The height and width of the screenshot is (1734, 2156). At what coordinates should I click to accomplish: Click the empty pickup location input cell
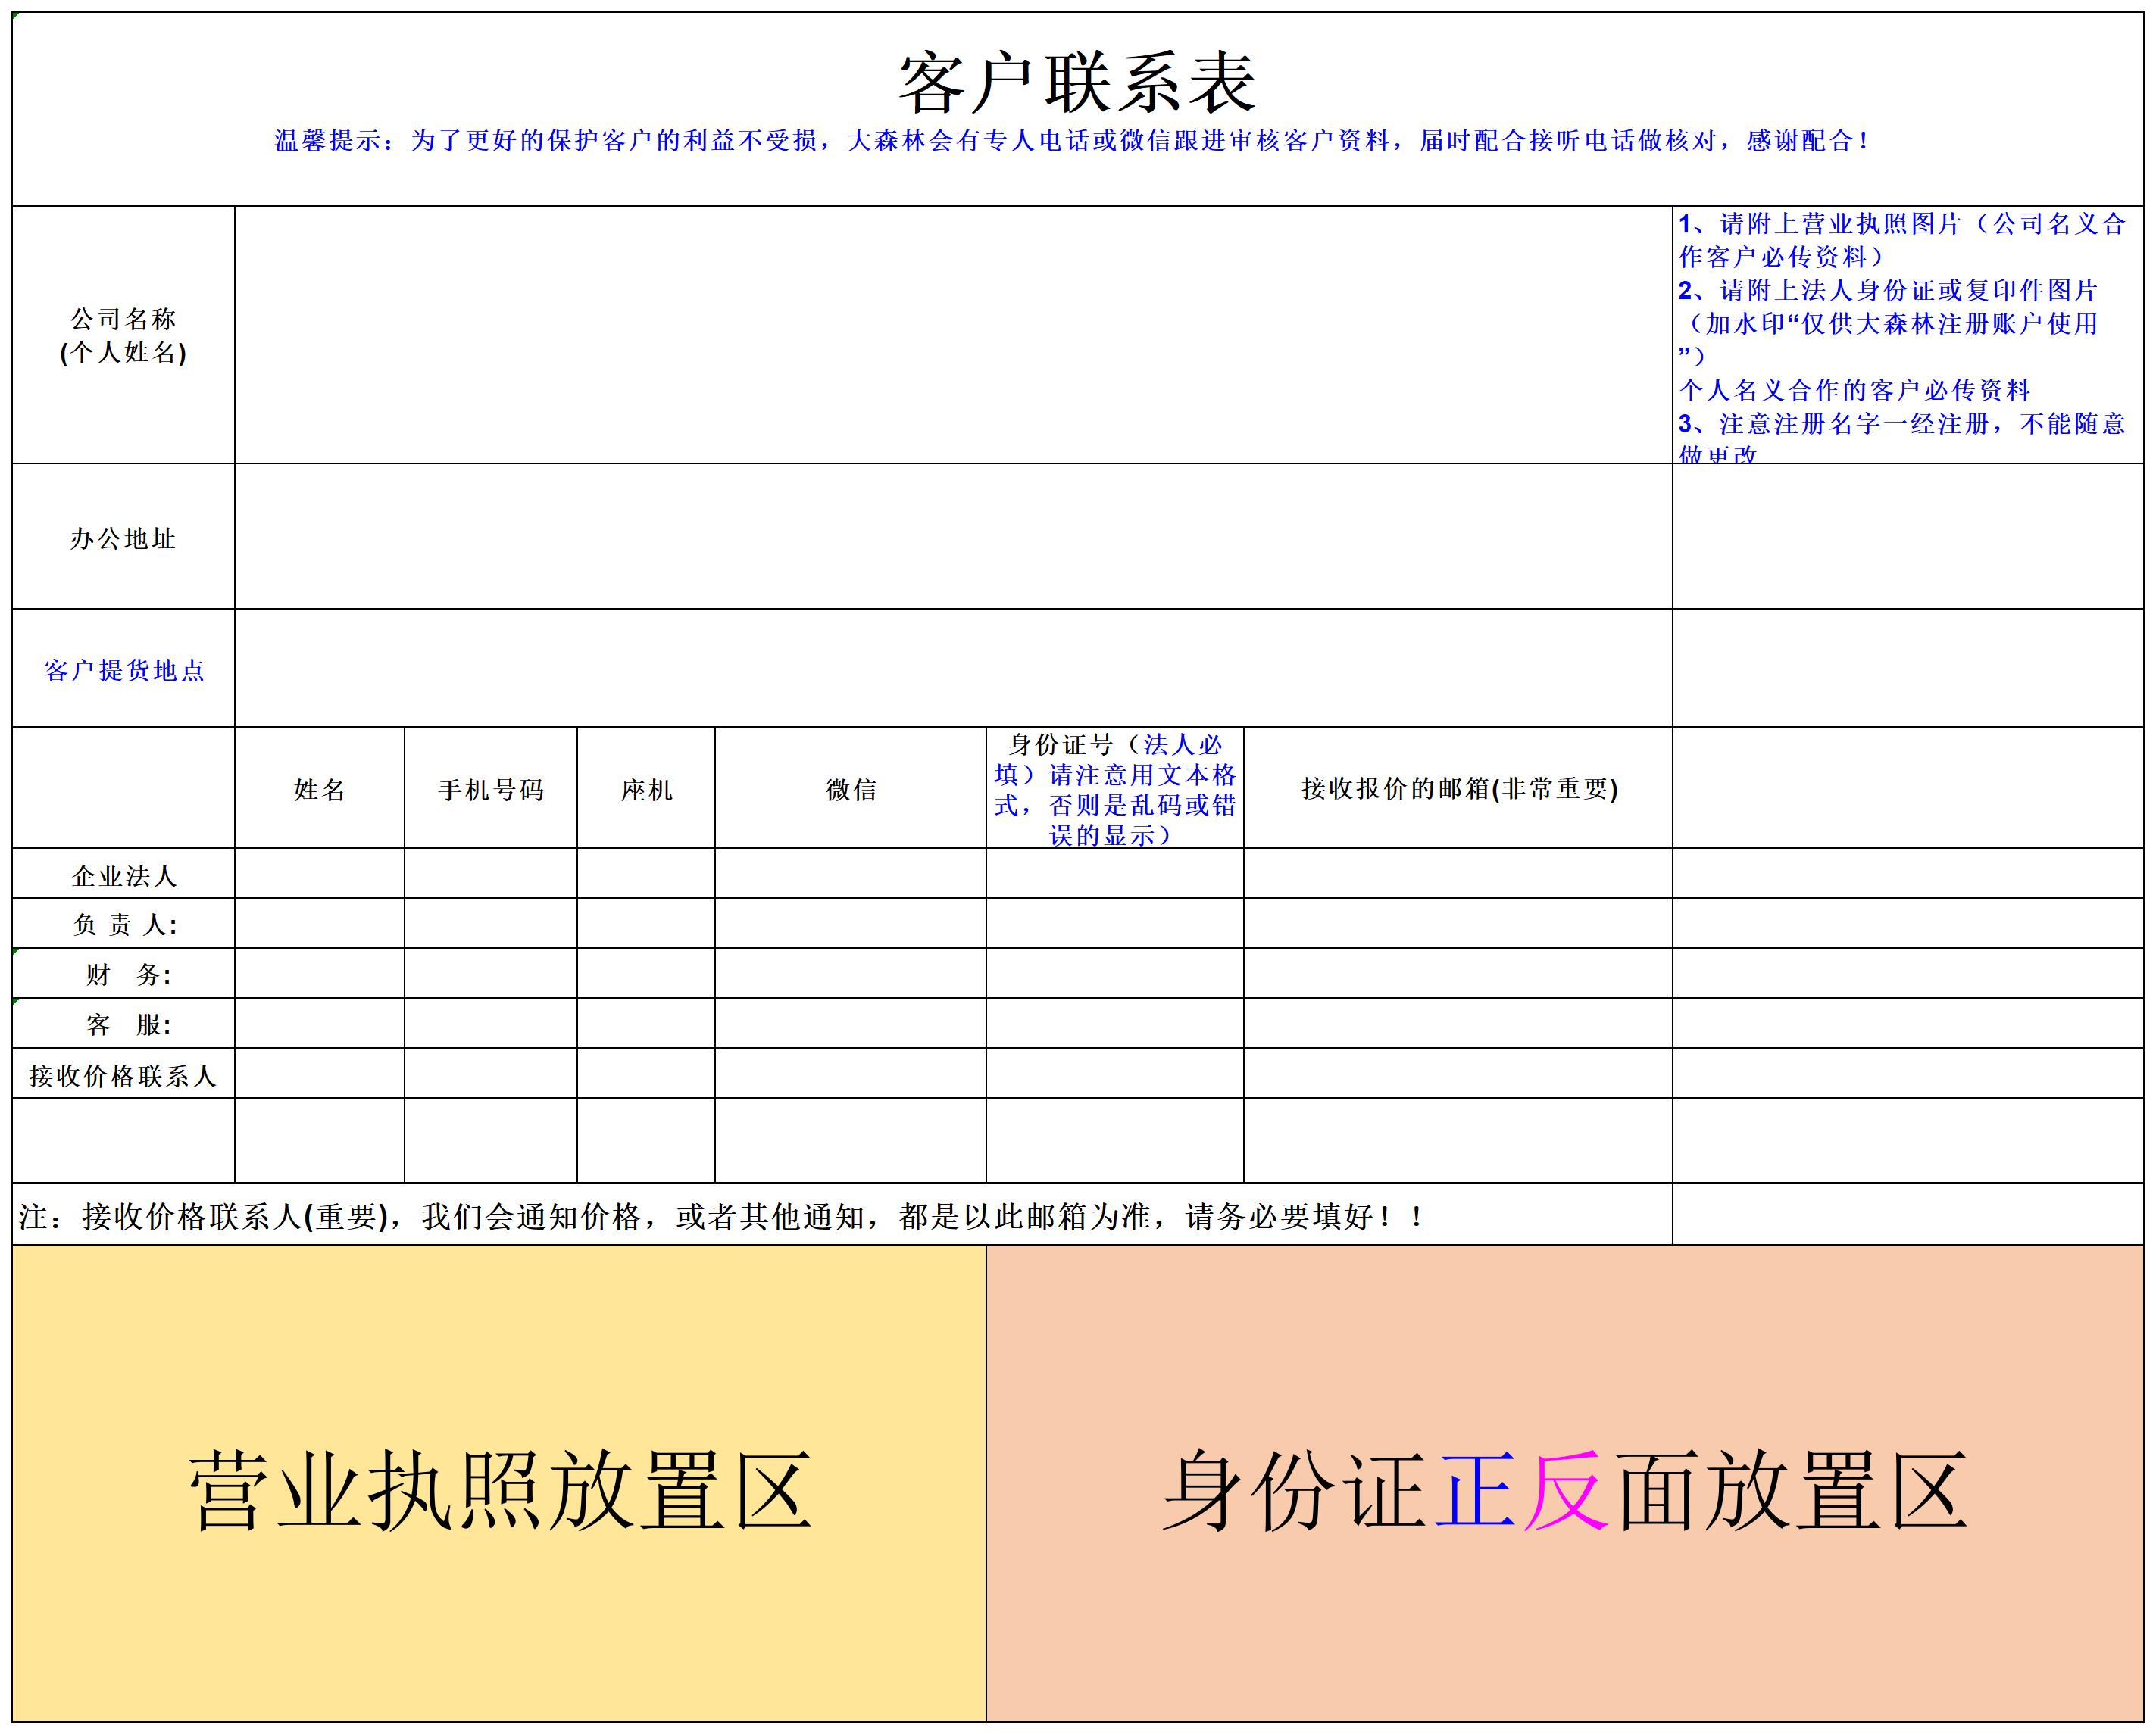click(953, 669)
